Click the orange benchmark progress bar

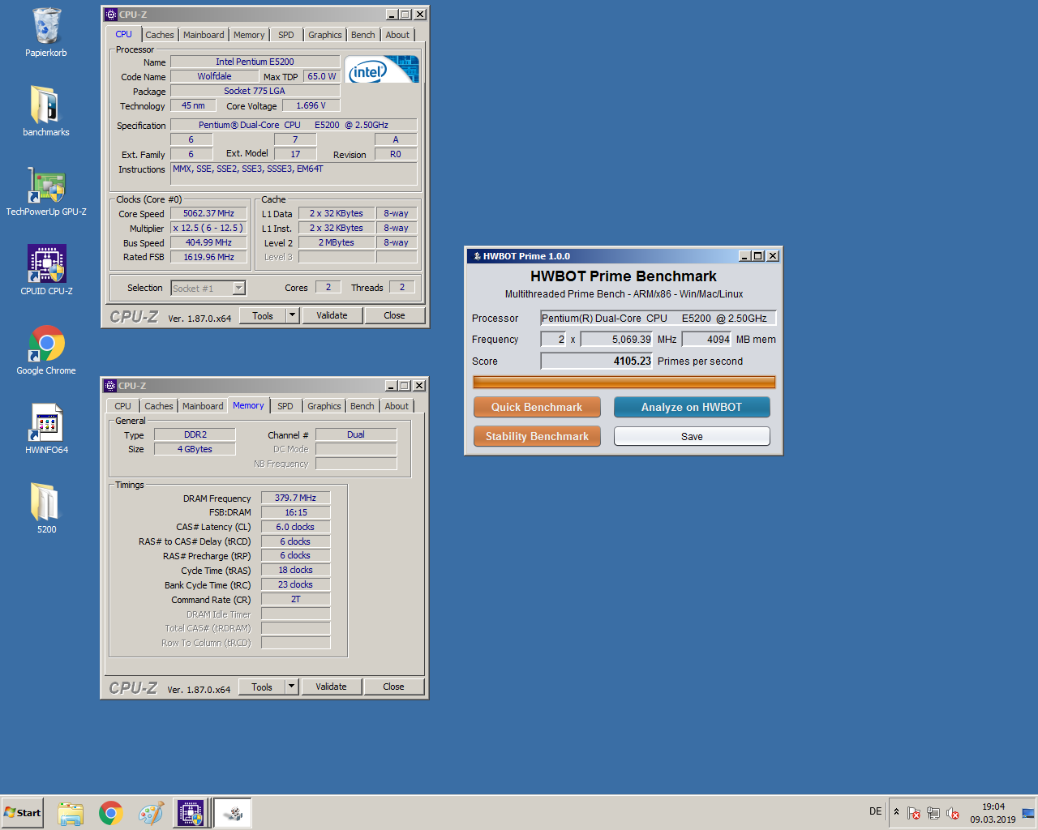624,382
